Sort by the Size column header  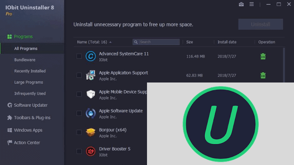(x=190, y=42)
